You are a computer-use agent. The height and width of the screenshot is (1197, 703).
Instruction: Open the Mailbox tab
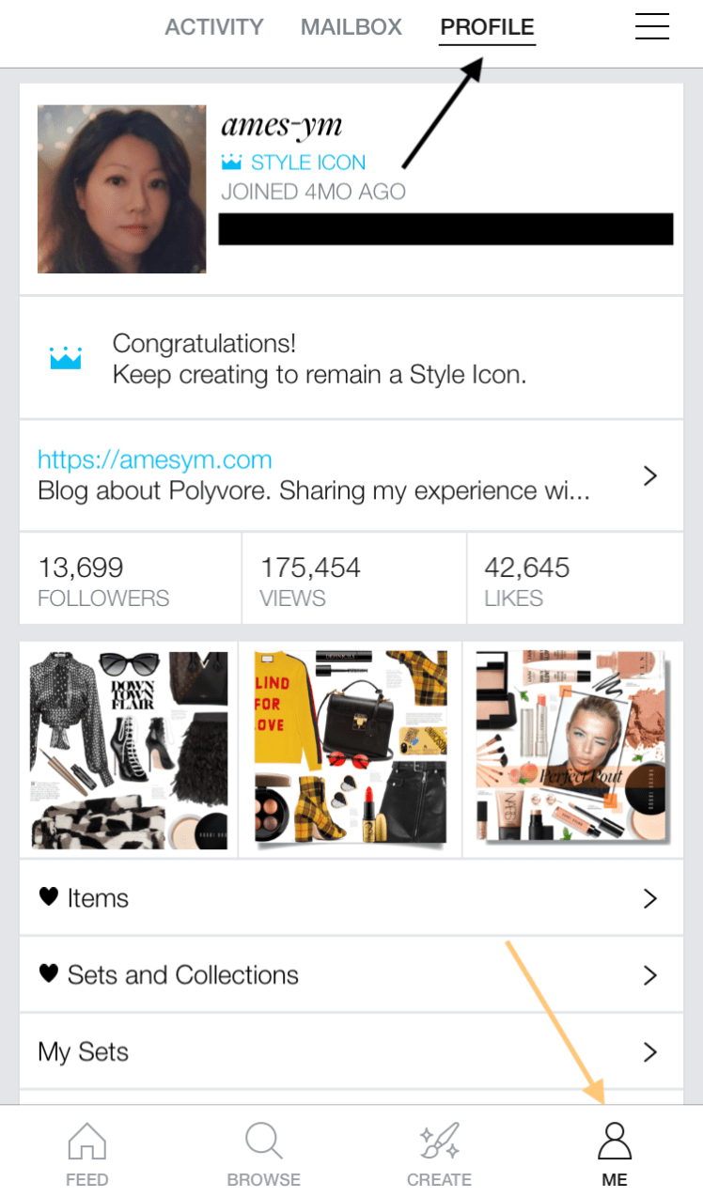tap(351, 26)
